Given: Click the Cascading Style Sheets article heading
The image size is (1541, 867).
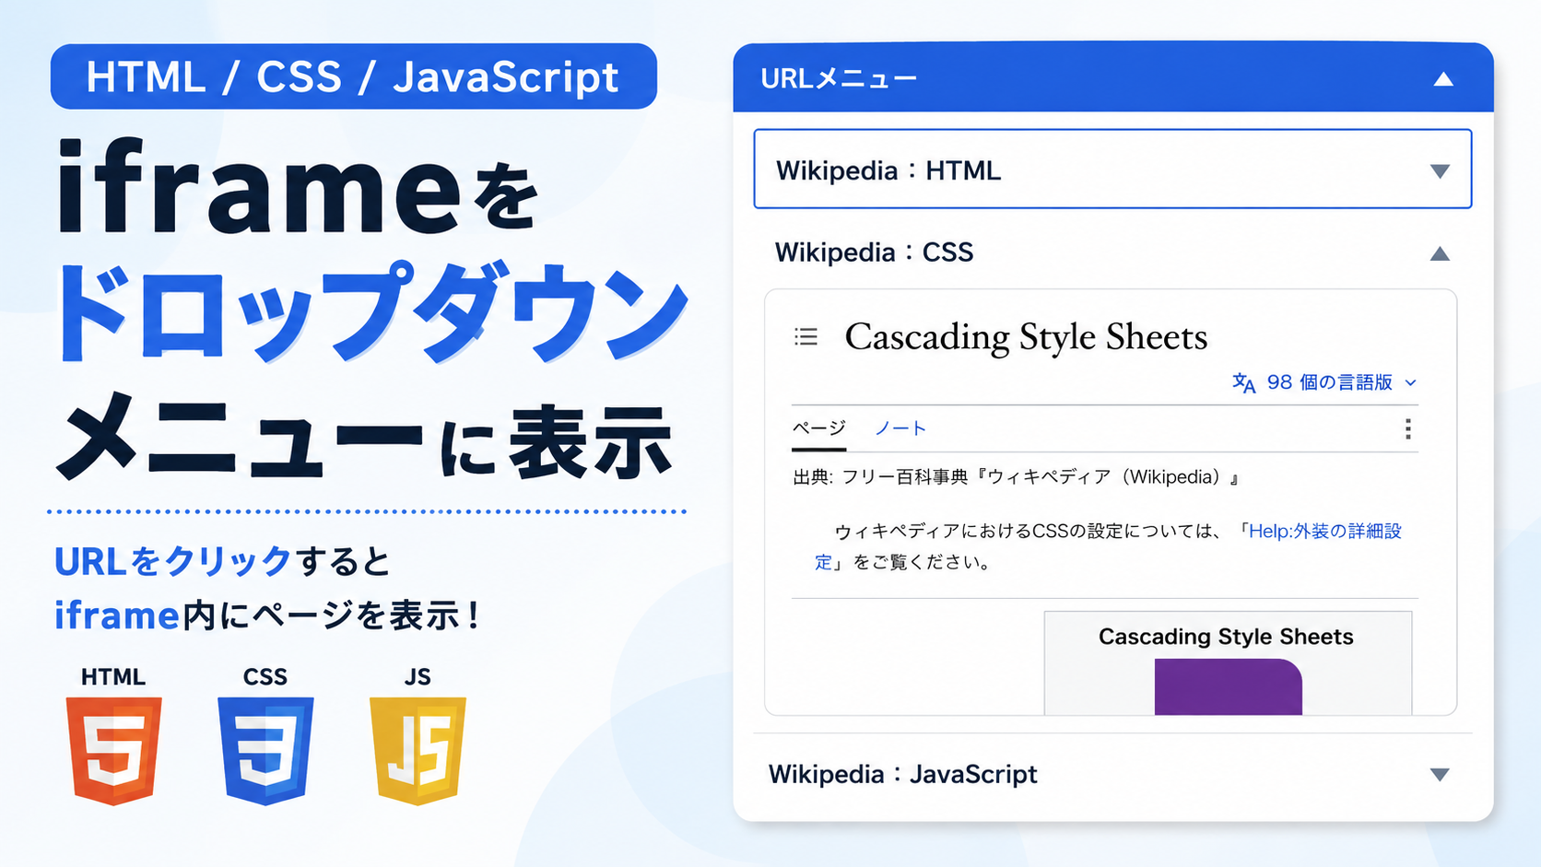Looking at the screenshot, I should [1026, 337].
